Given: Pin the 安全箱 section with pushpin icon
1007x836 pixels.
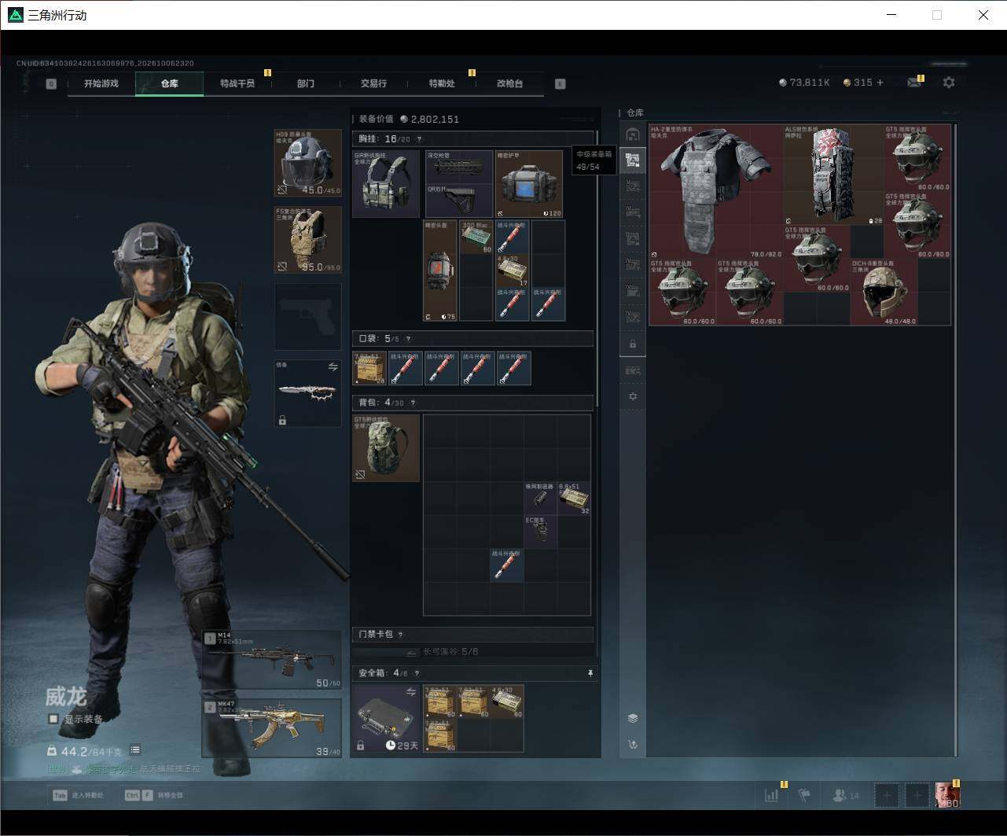Looking at the screenshot, I should (590, 673).
